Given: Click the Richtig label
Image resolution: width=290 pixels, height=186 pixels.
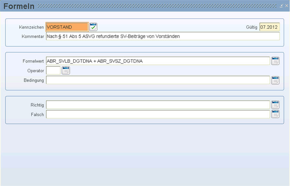Looking at the screenshot, I should pos(37,105).
